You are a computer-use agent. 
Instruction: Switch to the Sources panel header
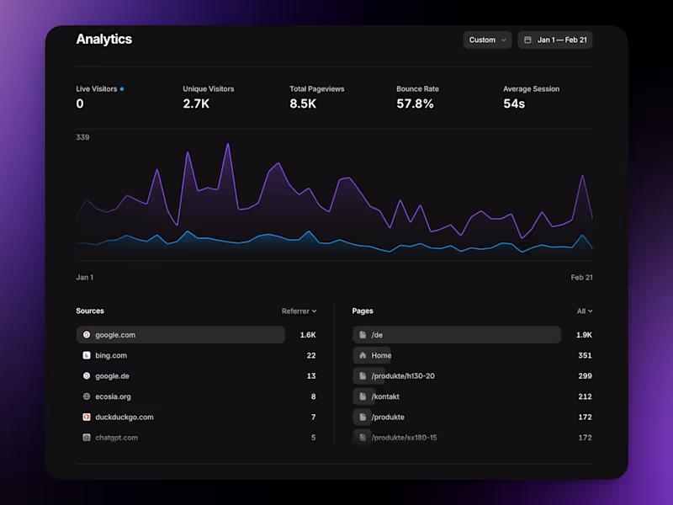point(90,311)
